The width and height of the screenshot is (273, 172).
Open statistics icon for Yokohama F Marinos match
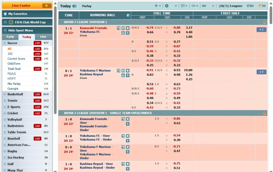pos(123,75)
